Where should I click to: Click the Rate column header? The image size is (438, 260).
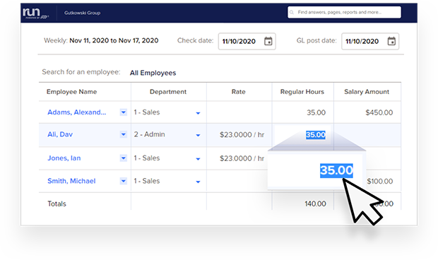coord(239,92)
